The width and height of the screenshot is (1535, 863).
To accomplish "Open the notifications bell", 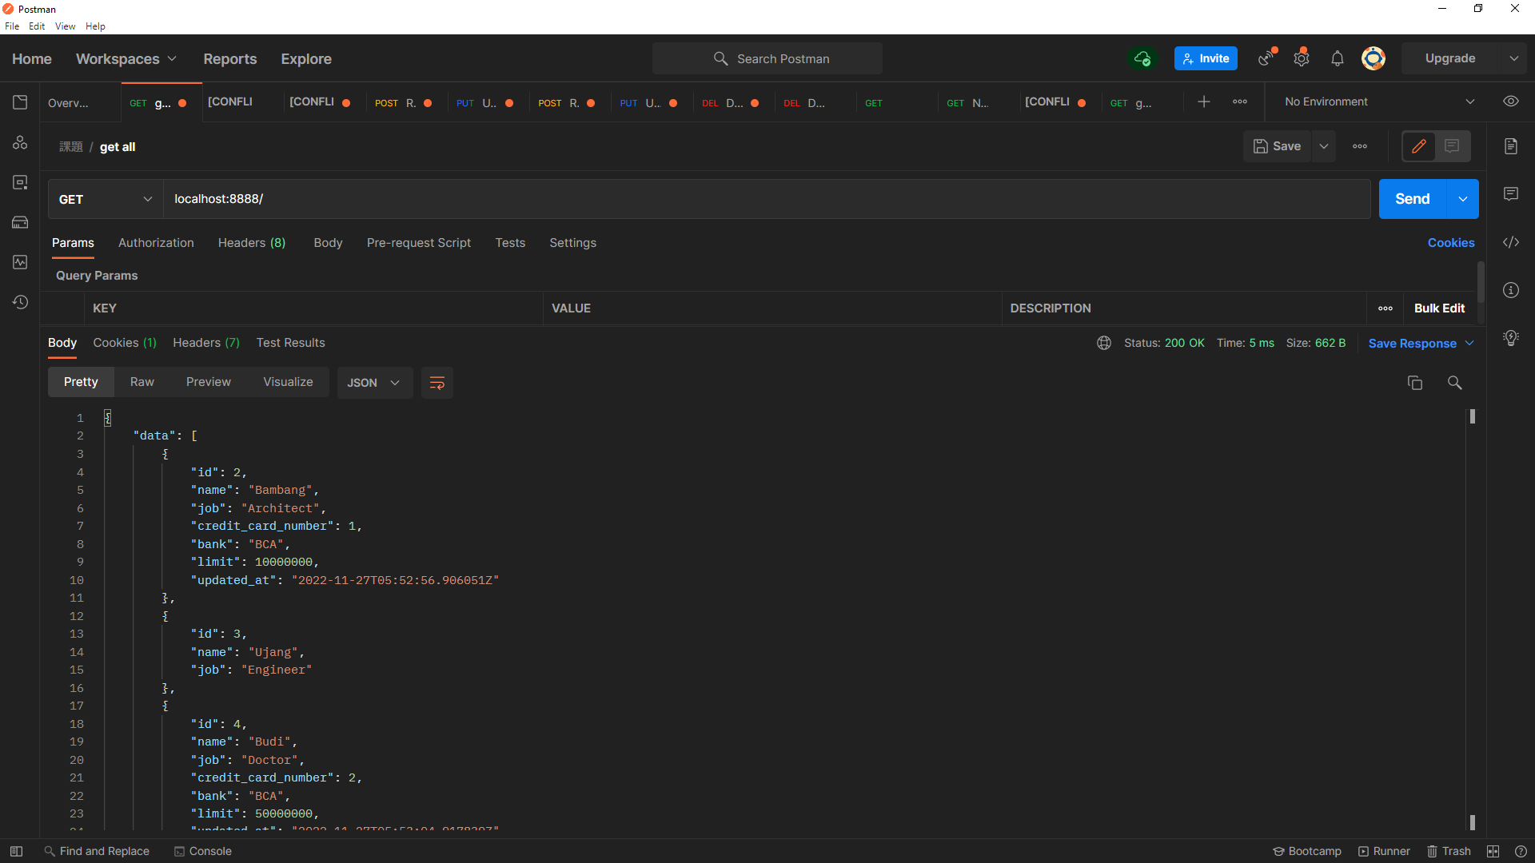I will [x=1338, y=58].
